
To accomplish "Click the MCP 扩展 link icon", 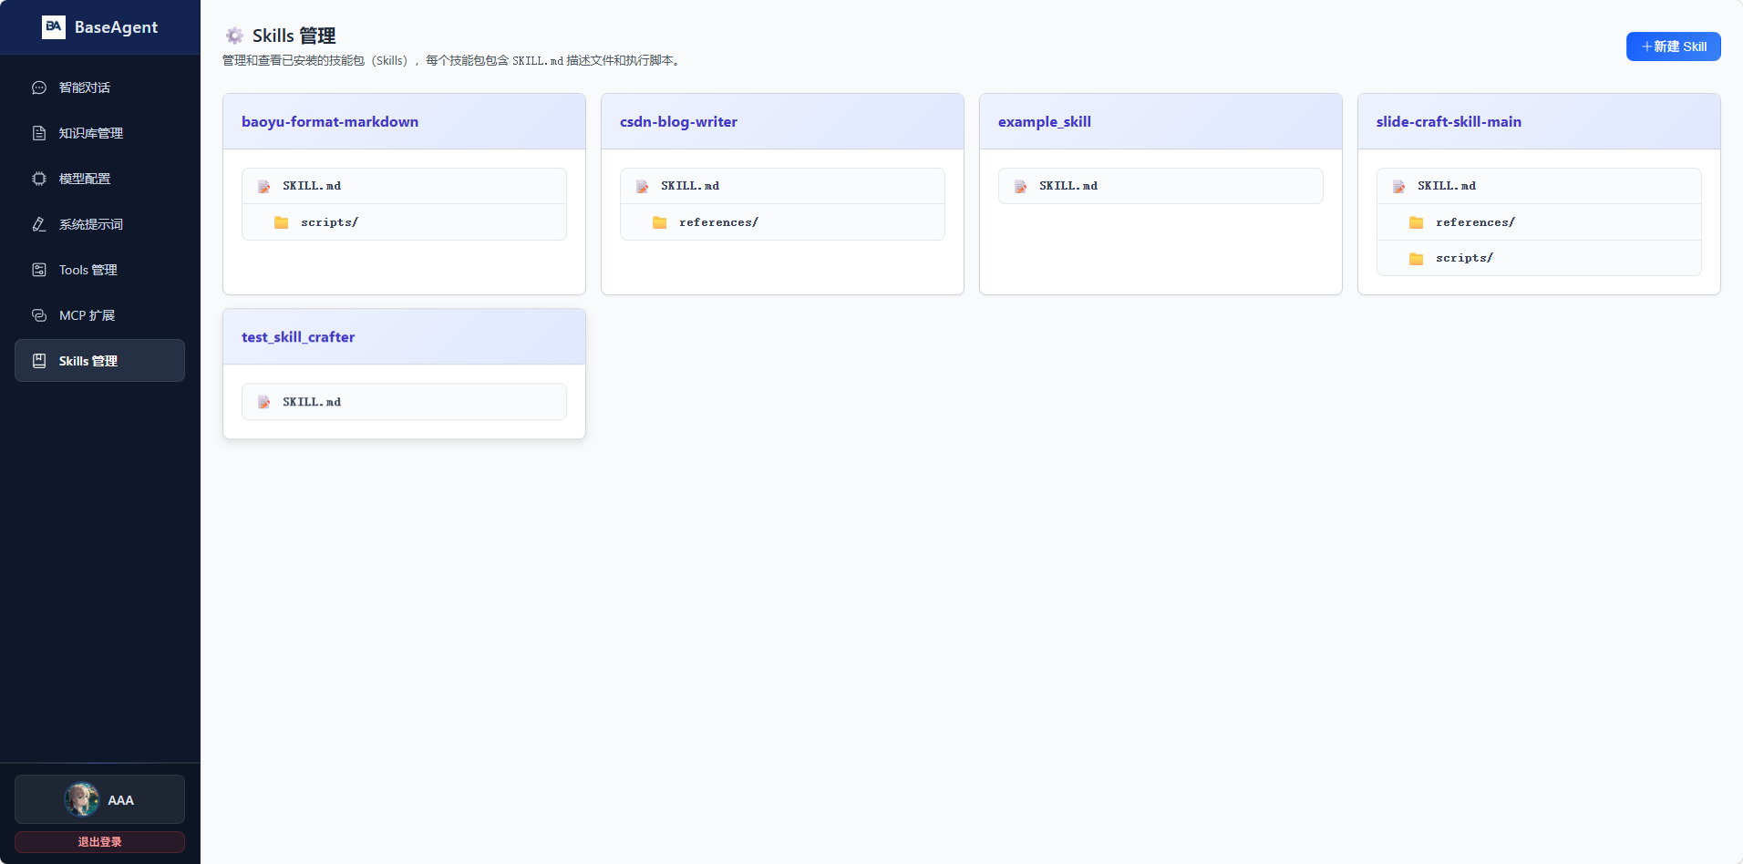I will tap(39, 315).
